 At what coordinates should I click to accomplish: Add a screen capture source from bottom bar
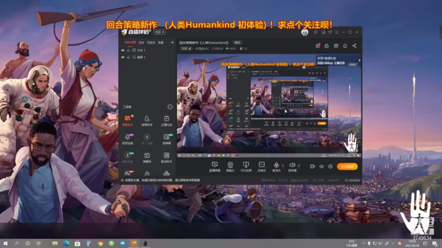click(x=214, y=166)
